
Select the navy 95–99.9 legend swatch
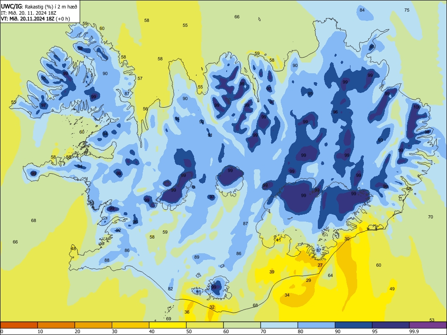(x=391, y=325)
